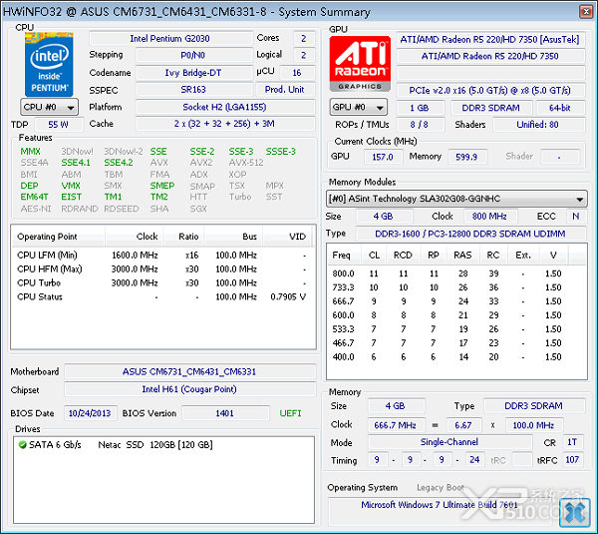
Task: Click the GPU memory clock 599.9 value
Action: point(466,157)
